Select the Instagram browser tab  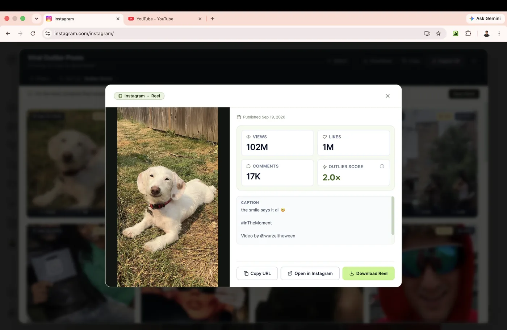click(x=83, y=19)
